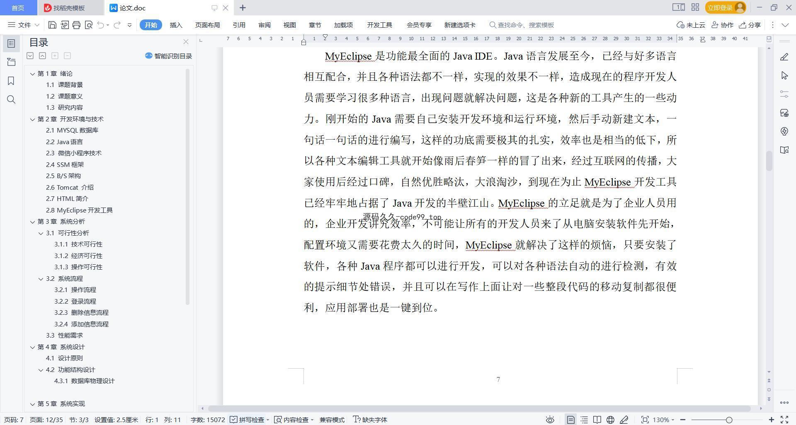Image resolution: width=796 pixels, height=425 pixels.
Task: Open the more options dots in right sidebar
Action: [x=784, y=402]
